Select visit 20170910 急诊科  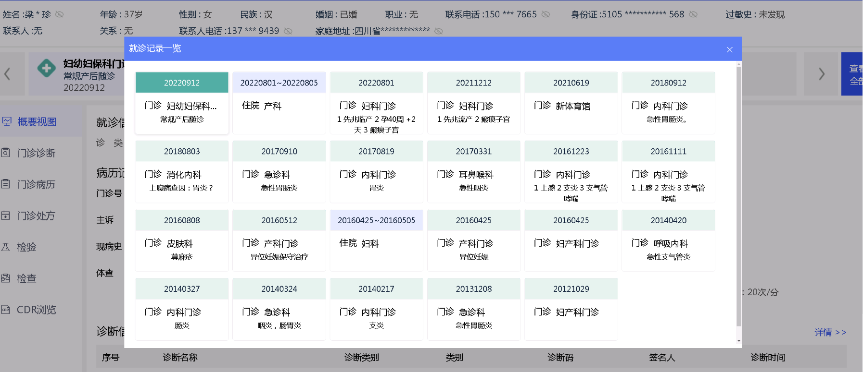click(x=279, y=172)
